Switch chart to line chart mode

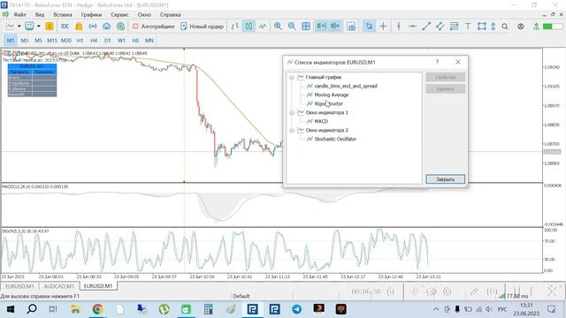pos(263,26)
